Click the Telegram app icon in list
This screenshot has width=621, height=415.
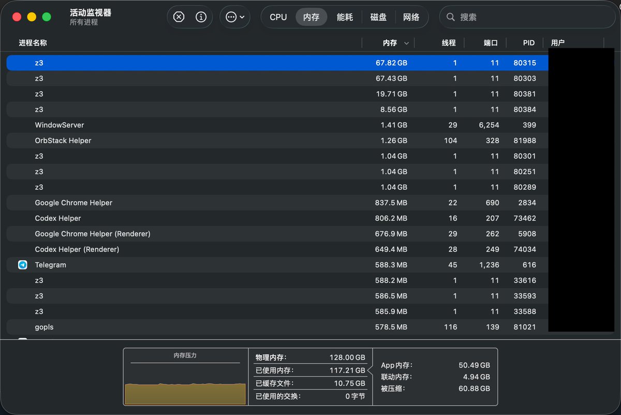pos(23,265)
